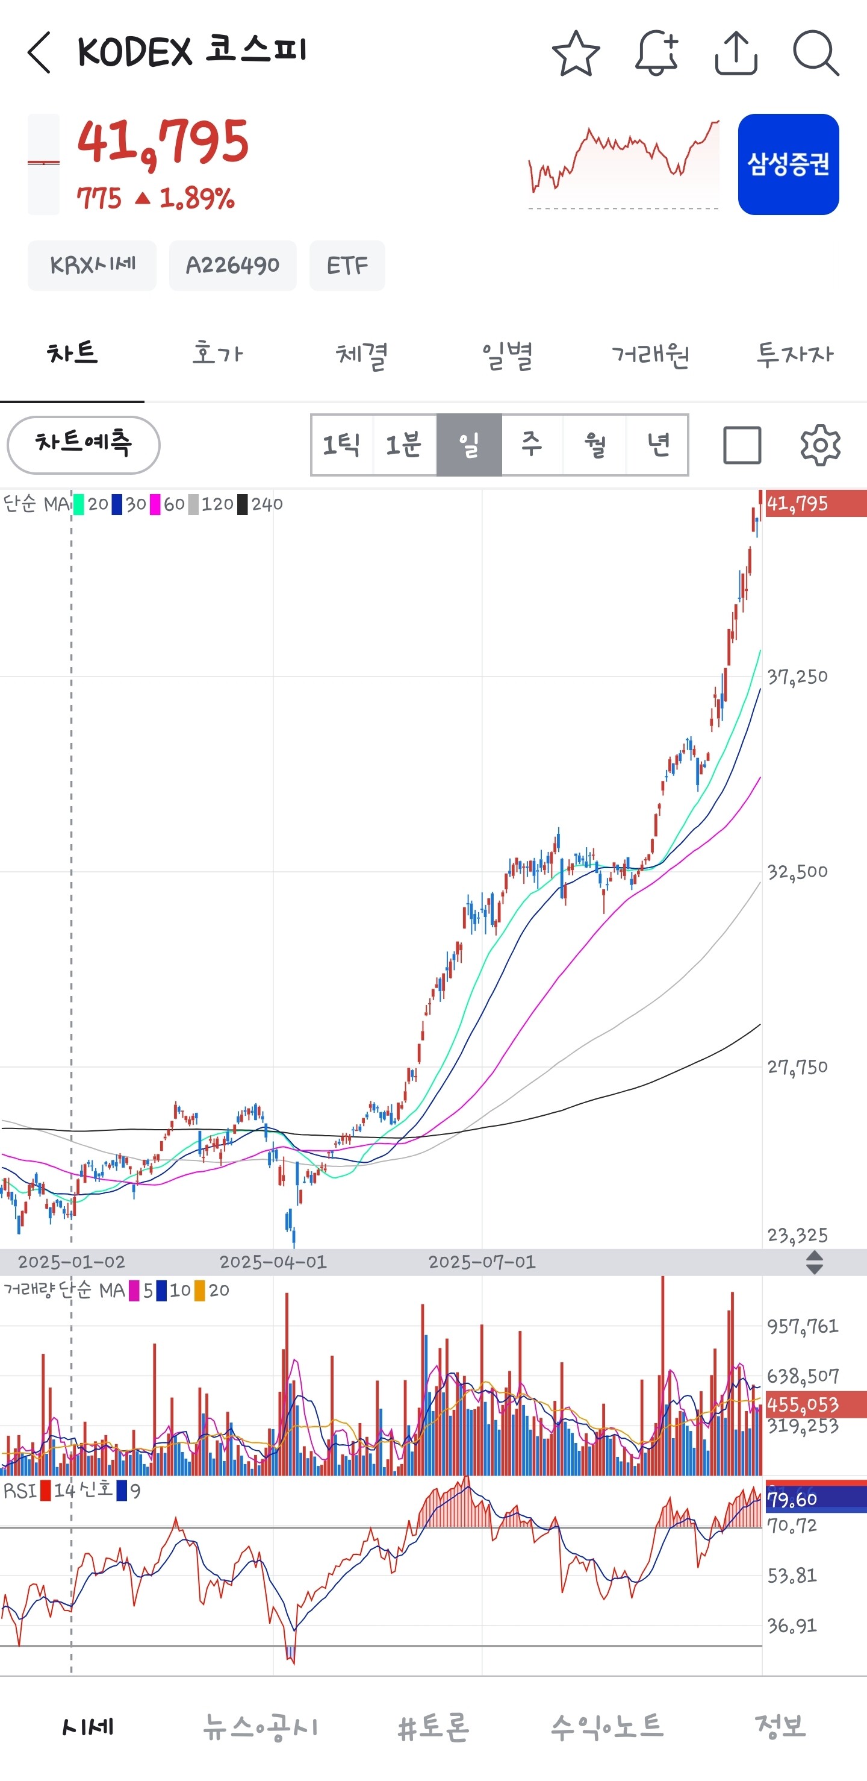Tap the price range bar indicator
The image size is (867, 1781).
coord(43,164)
